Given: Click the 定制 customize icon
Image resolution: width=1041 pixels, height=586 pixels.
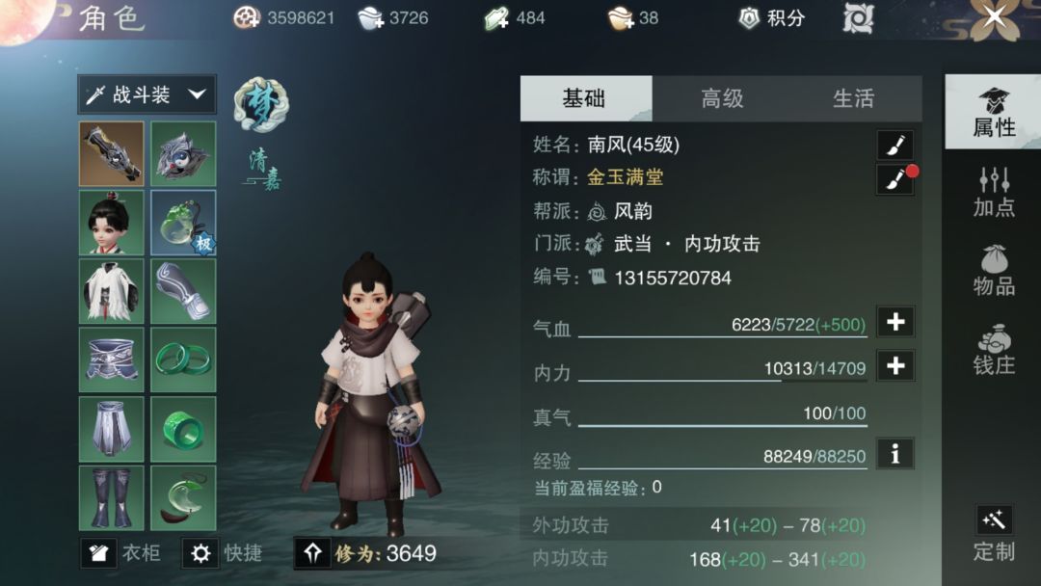Looking at the screenshot, I should [994, 534].
